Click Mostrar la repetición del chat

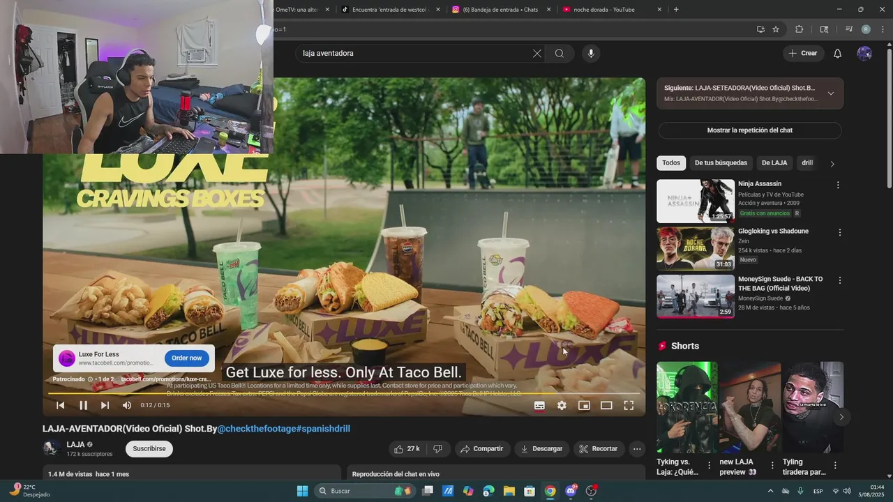tap(750, 130)
